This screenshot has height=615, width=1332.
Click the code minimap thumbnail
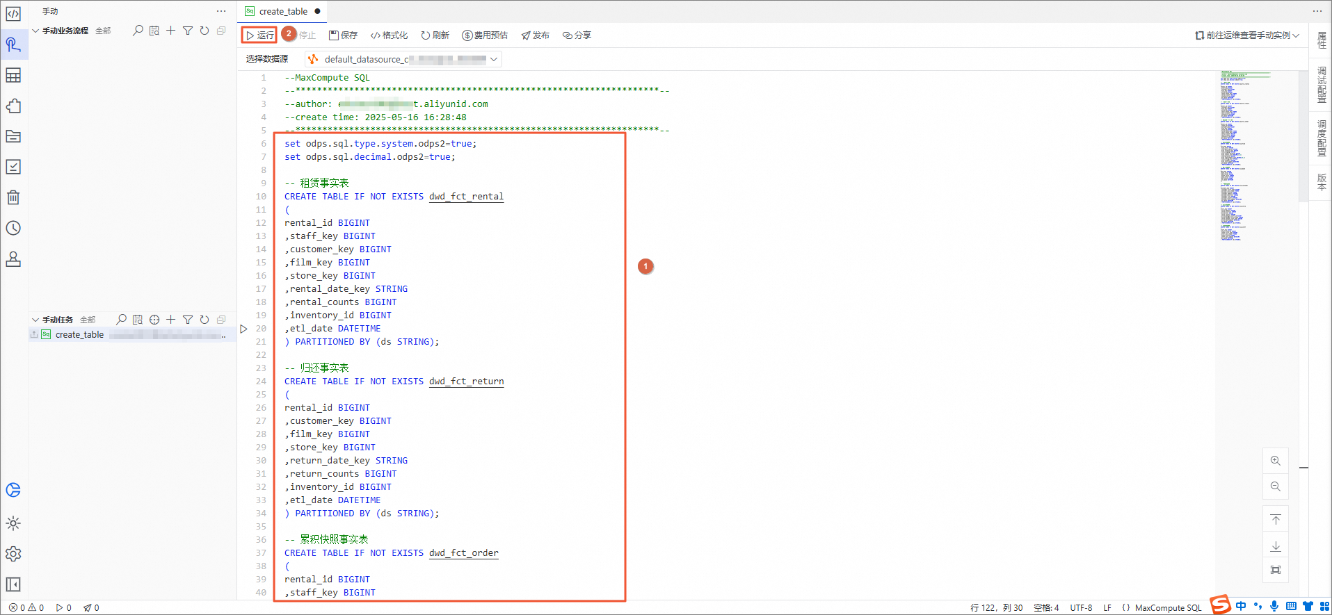pos(1246,156)
